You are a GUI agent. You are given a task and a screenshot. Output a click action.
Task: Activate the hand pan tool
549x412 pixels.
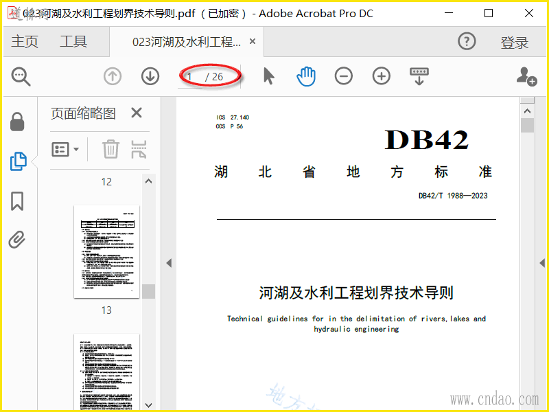point(306,76)
